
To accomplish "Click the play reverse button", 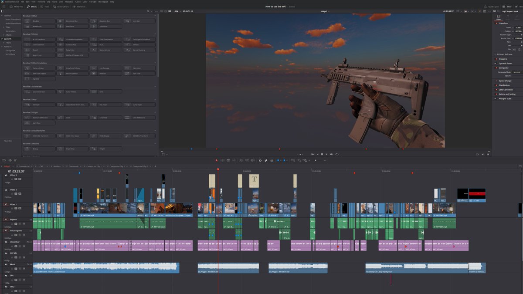I will (317, 154).
